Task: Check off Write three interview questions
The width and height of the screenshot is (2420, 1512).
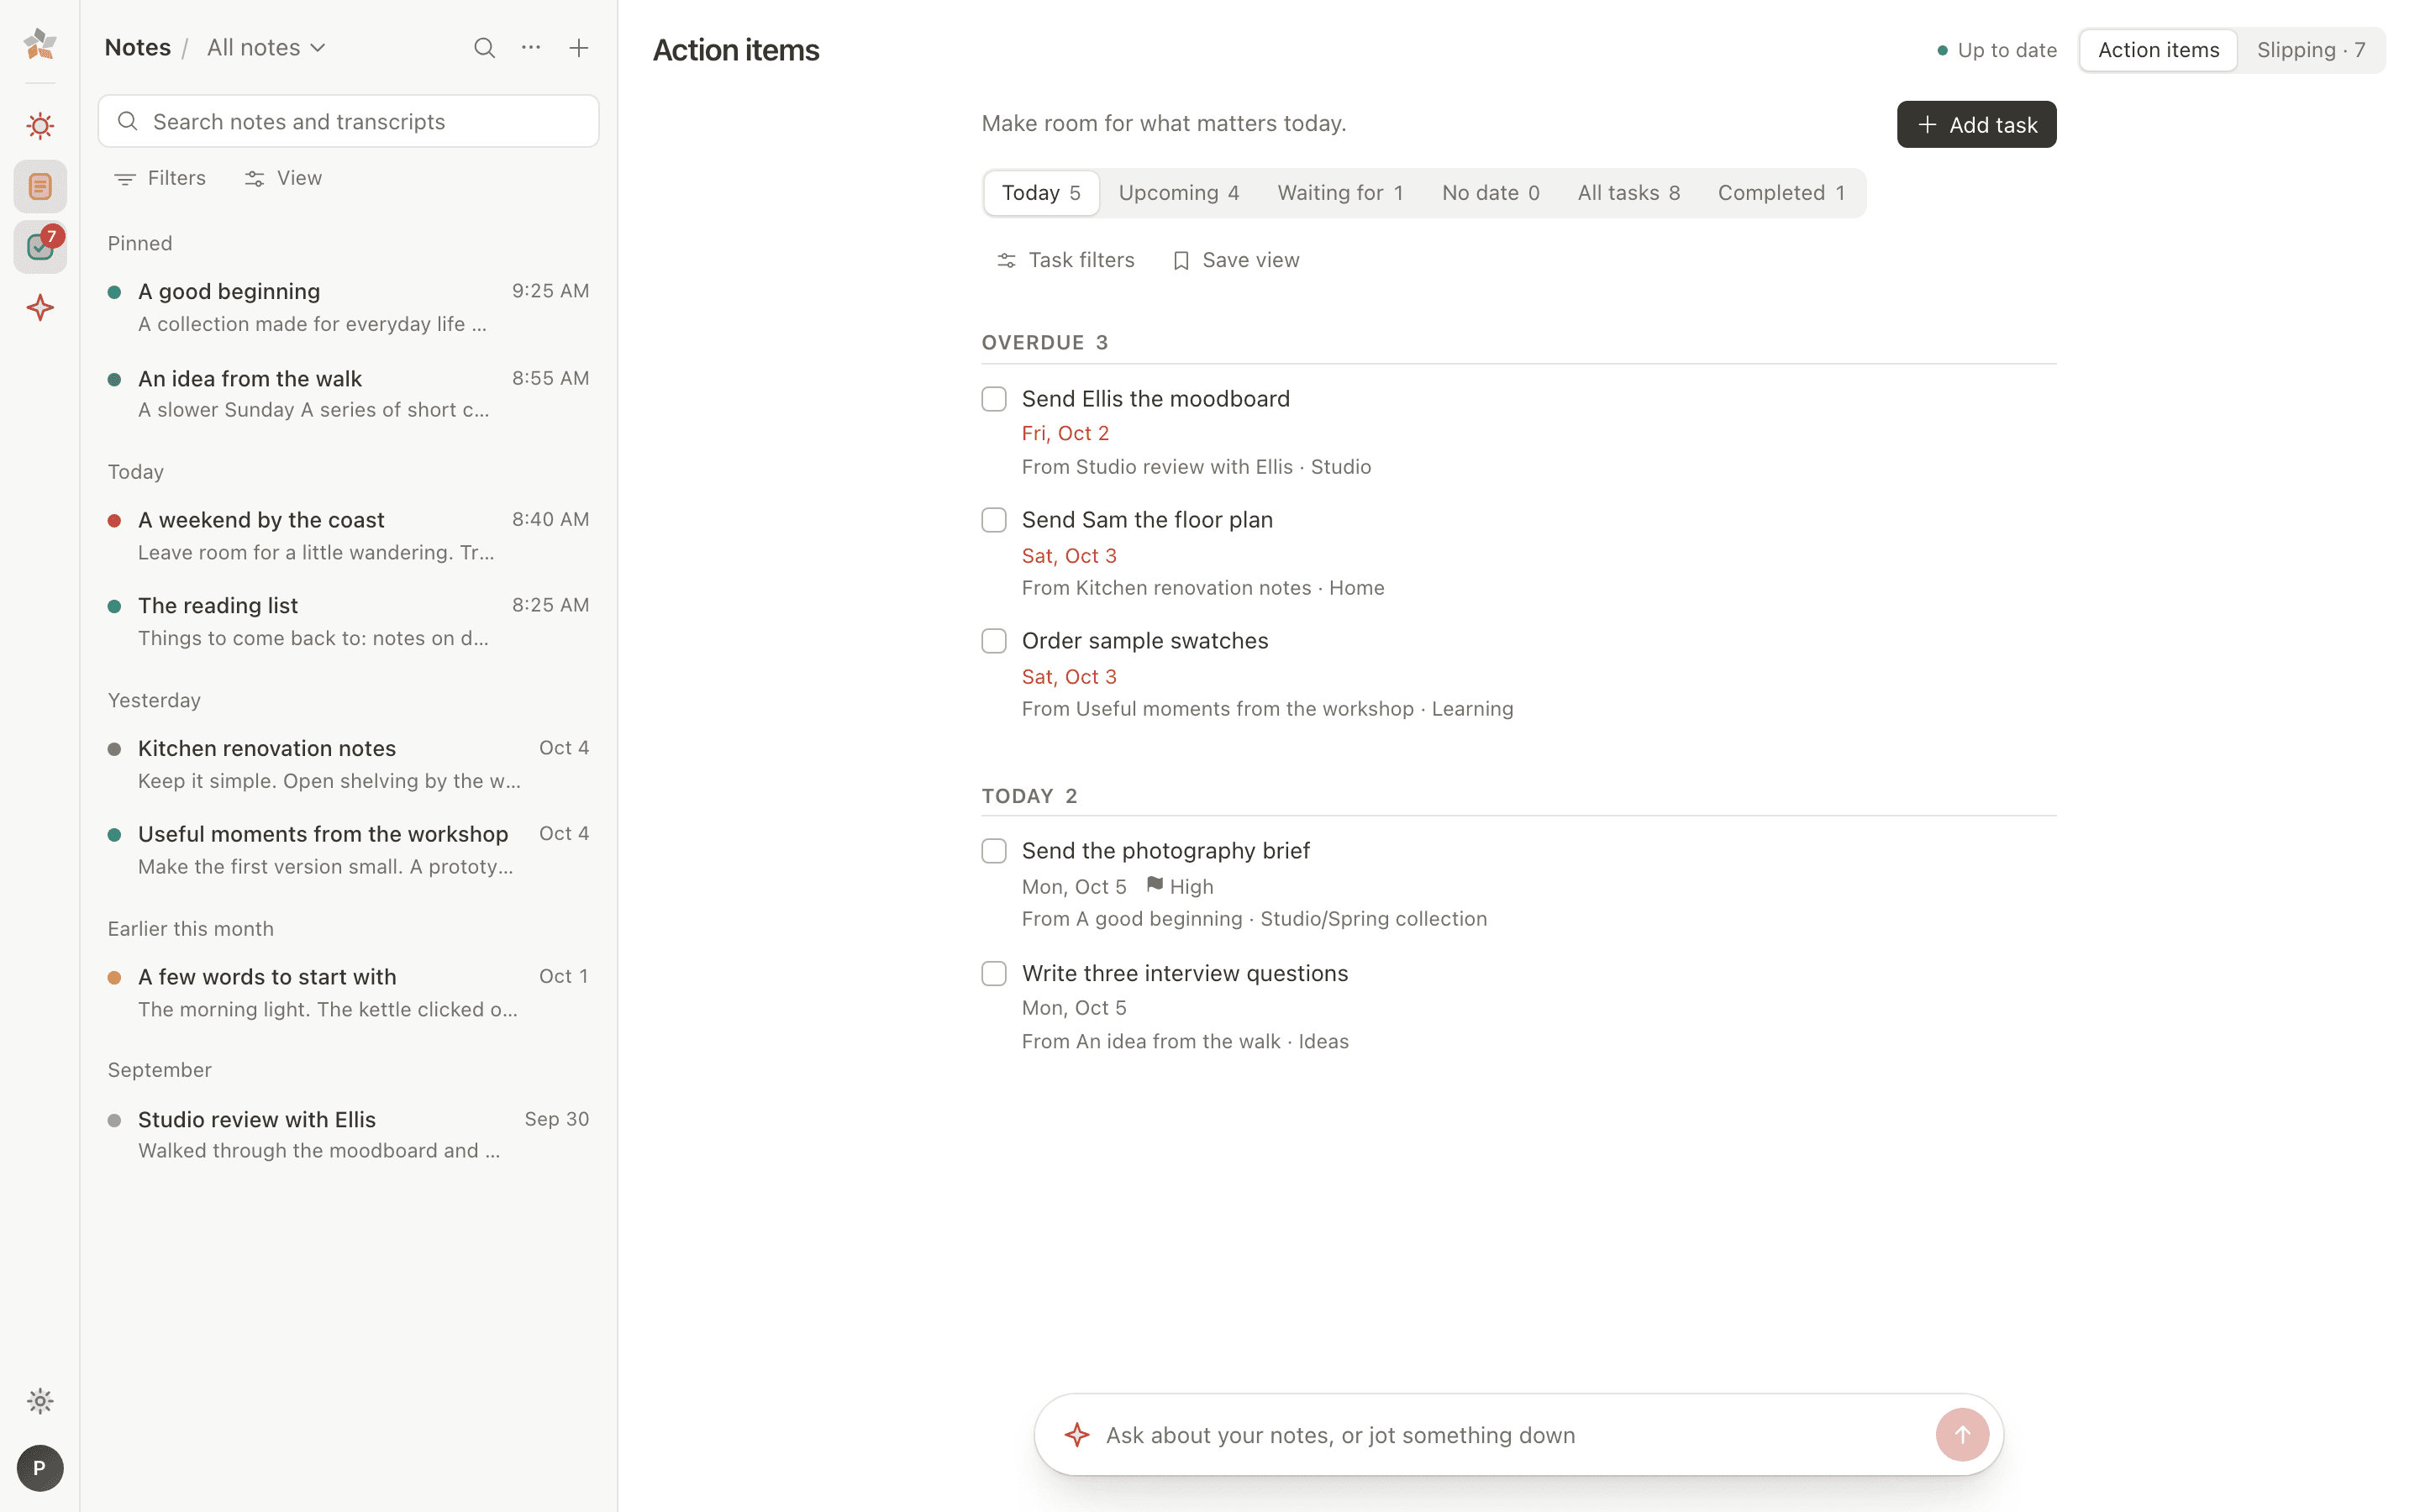Action: [x=994, y=974]
